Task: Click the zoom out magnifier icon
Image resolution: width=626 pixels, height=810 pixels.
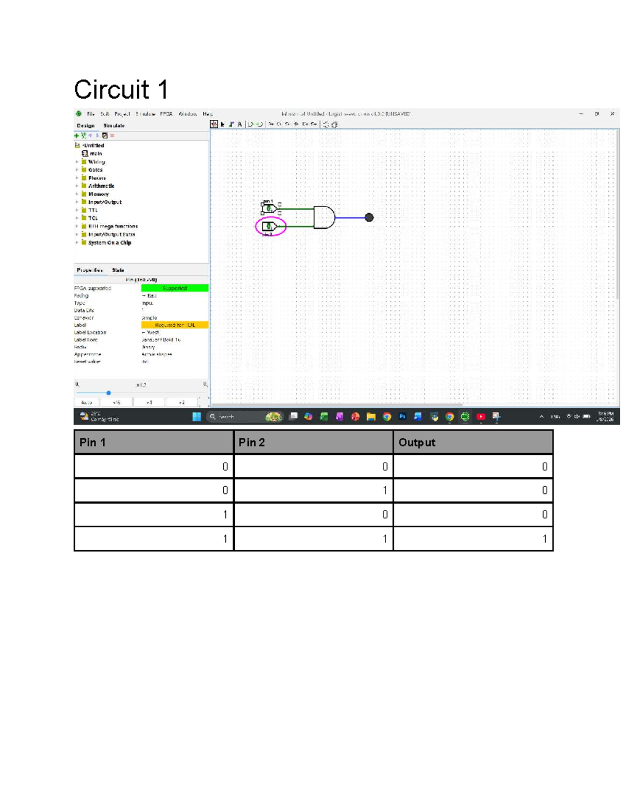Action: [77, 384]
